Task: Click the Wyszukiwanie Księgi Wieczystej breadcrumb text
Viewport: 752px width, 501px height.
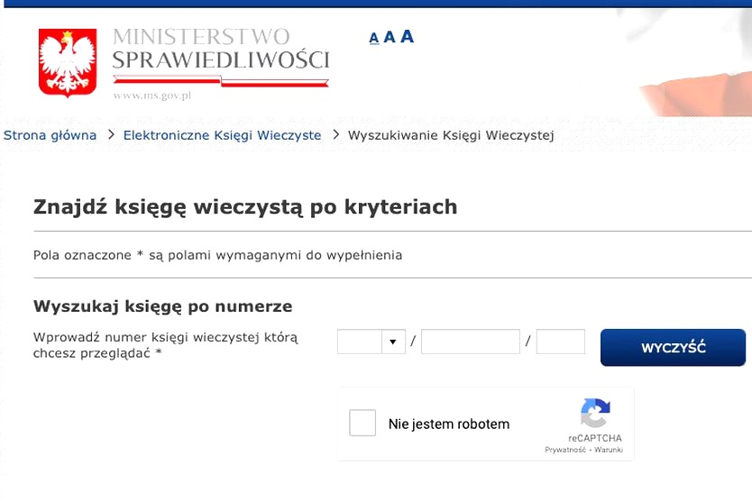Action: point(451,135)
